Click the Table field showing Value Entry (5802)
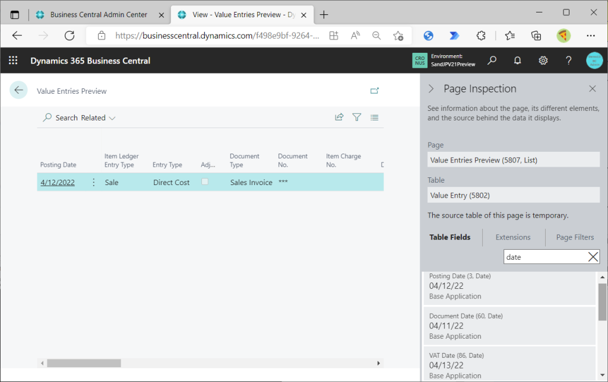 pos(514,195)
